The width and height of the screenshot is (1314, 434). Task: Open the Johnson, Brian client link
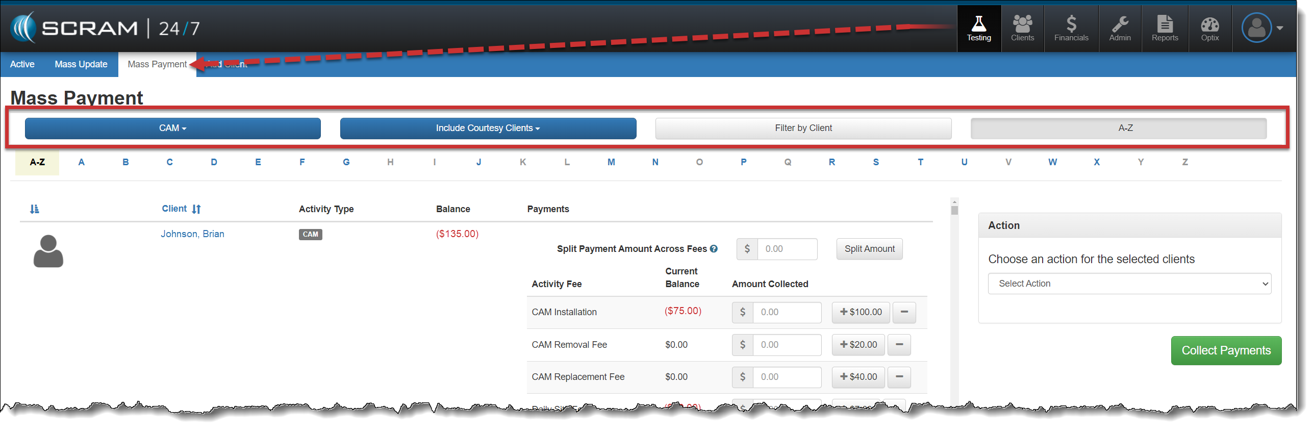pyautogui.click(x=192, y=234)
